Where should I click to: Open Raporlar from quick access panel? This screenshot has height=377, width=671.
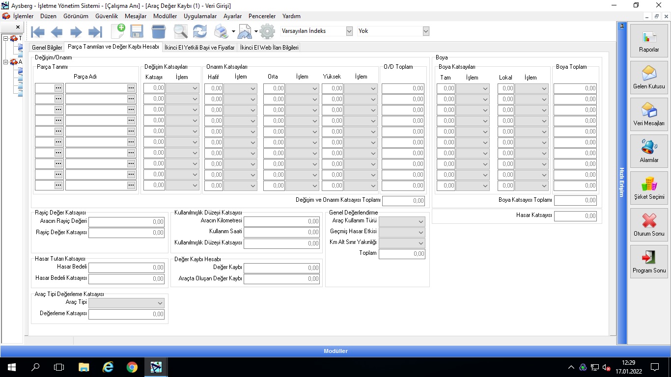649,41
